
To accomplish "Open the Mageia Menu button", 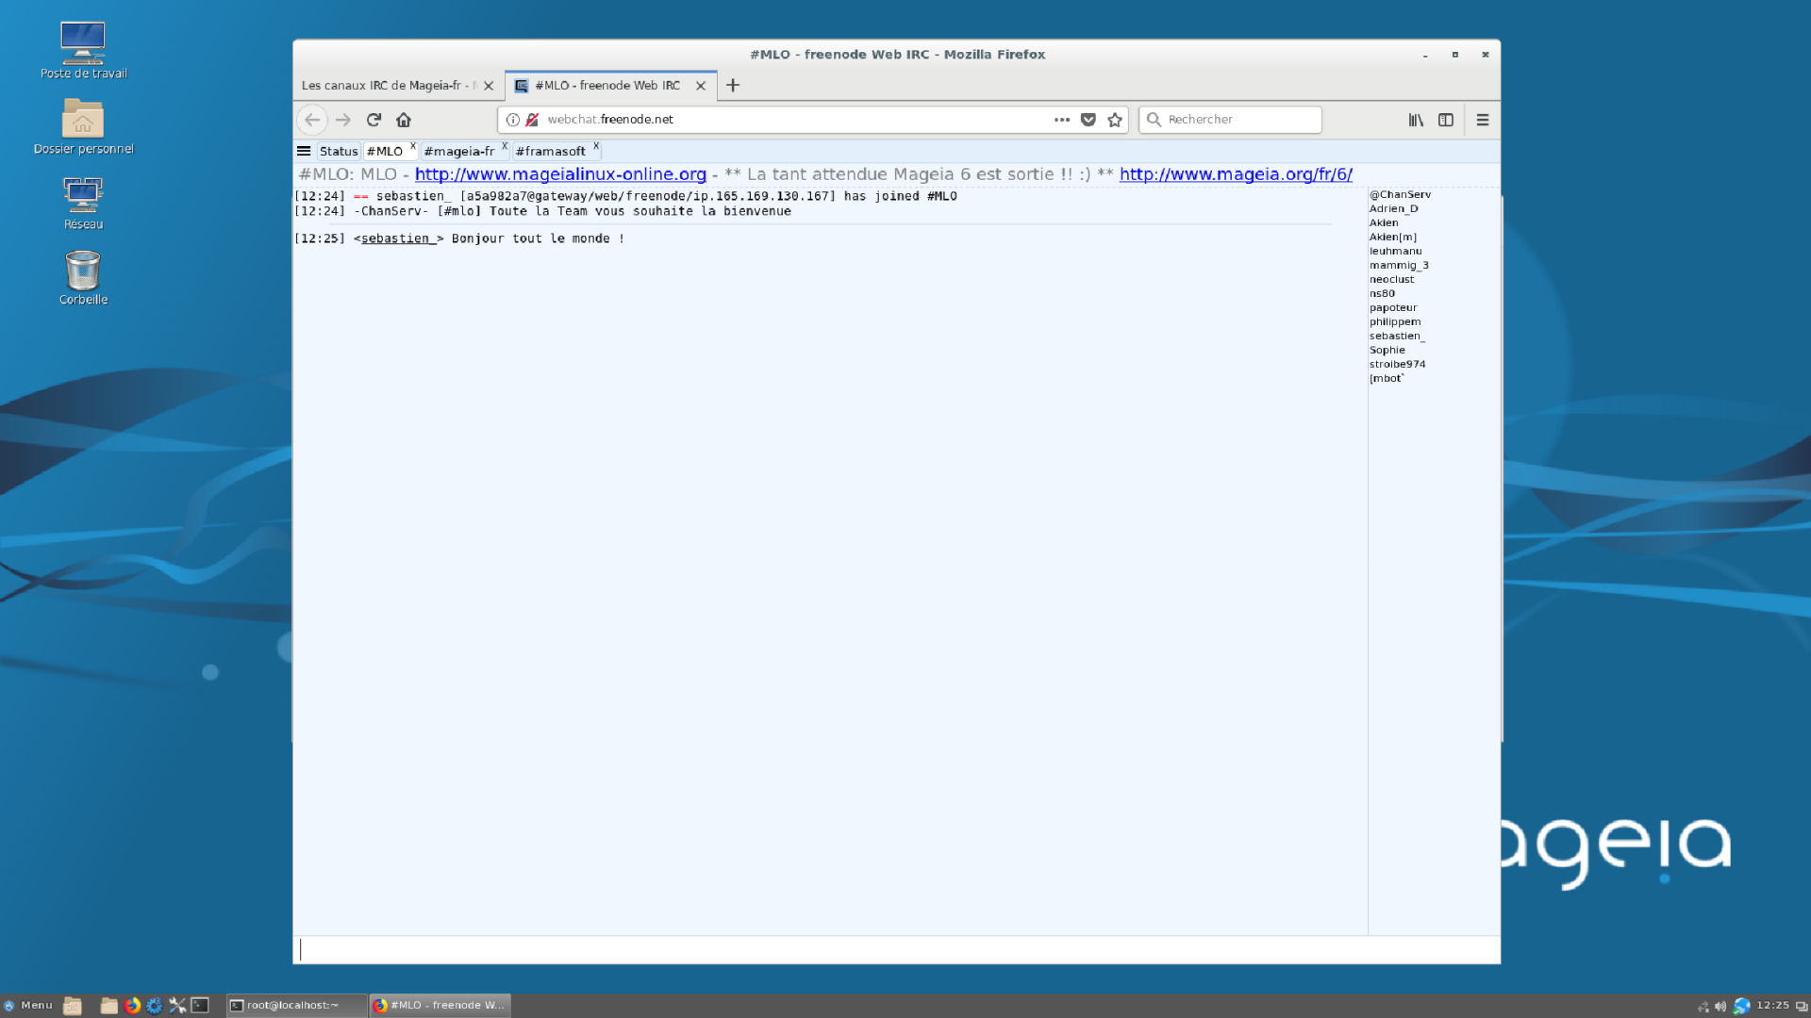I will tap(28, 1006).
